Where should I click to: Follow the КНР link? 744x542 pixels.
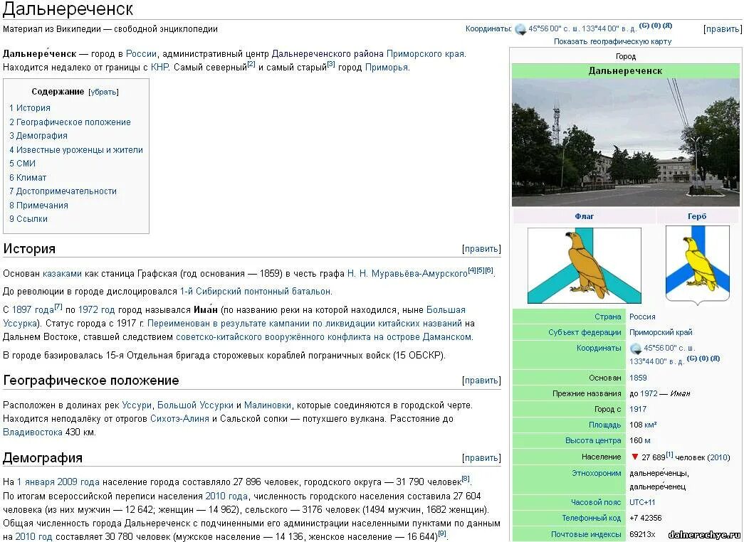tap(159, 68)
